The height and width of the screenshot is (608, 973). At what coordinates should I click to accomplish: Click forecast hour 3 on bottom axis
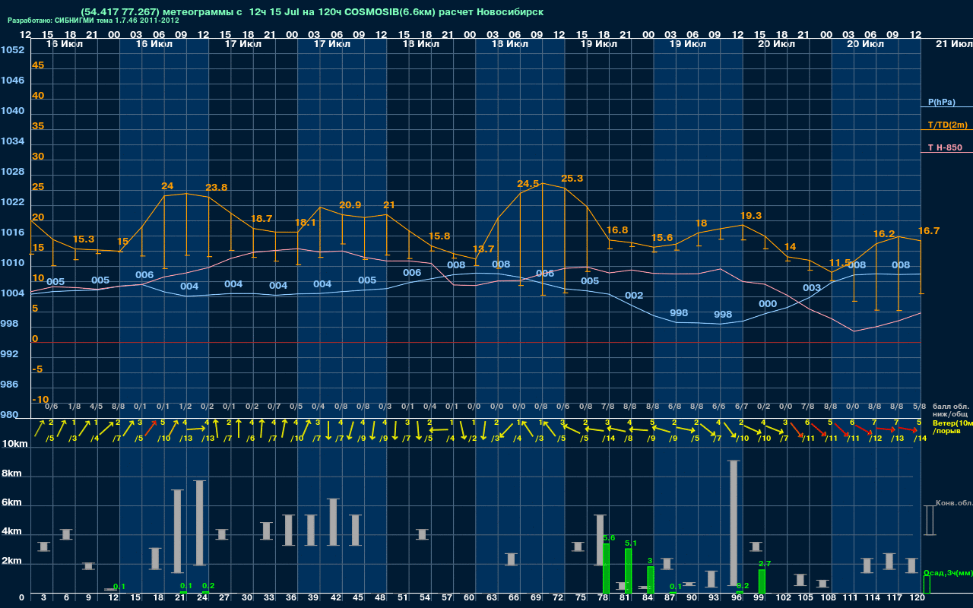tap(43, 599)
